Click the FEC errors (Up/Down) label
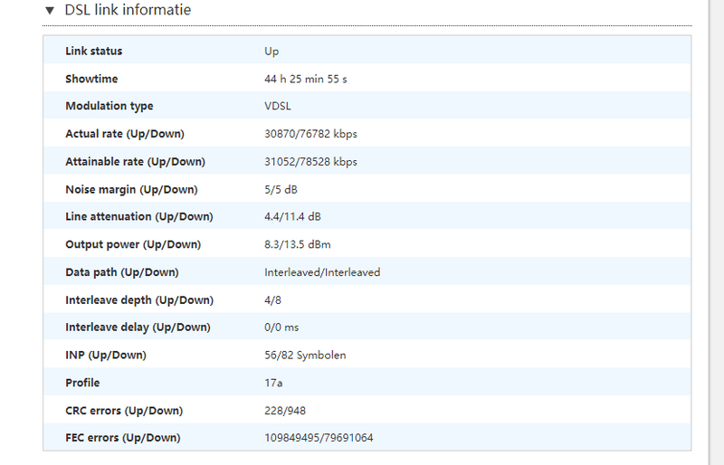Screen dimensions: 724x465 (122, 438)
